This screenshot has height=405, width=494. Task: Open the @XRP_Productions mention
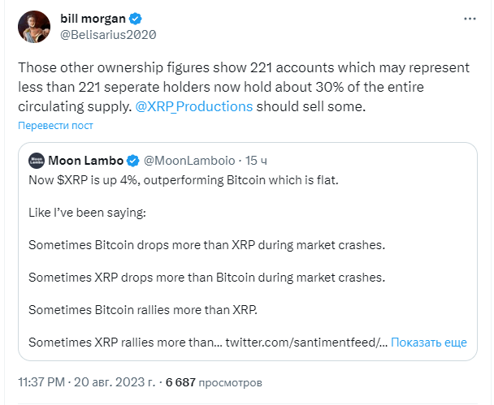pos(193,106)
